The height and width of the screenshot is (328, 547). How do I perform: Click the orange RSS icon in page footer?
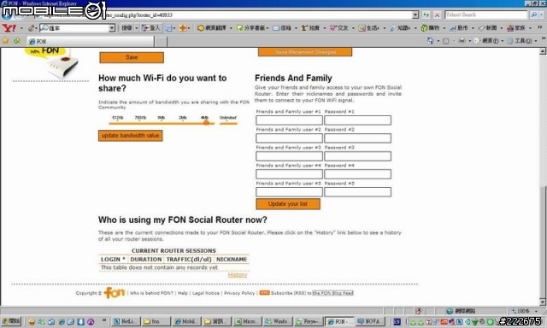tap(264, 293)
